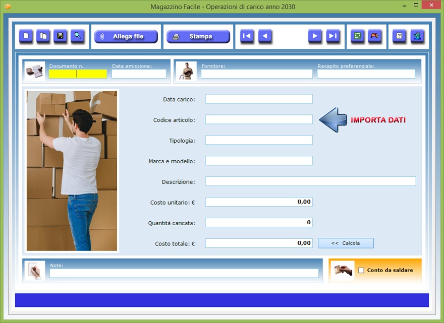Create a new record with the blank page icon
The image size is (444, 323).
point(26,36)
